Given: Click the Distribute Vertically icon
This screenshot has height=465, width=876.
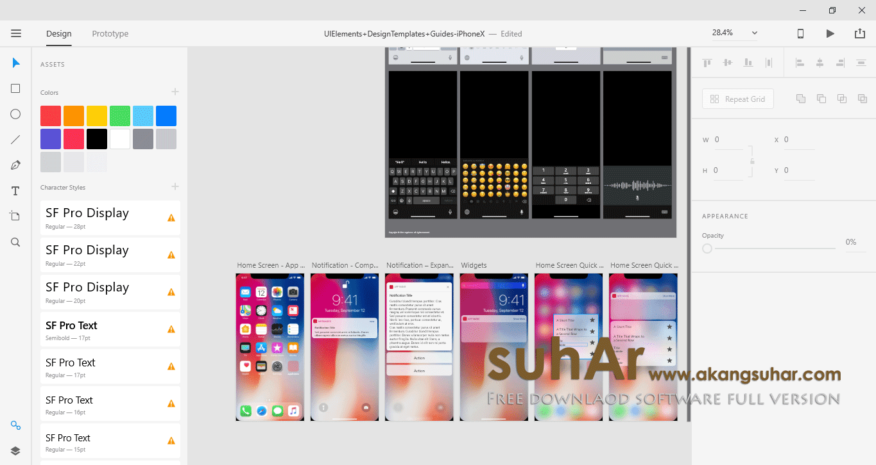Looking at the screenshot, I should 769,63.
